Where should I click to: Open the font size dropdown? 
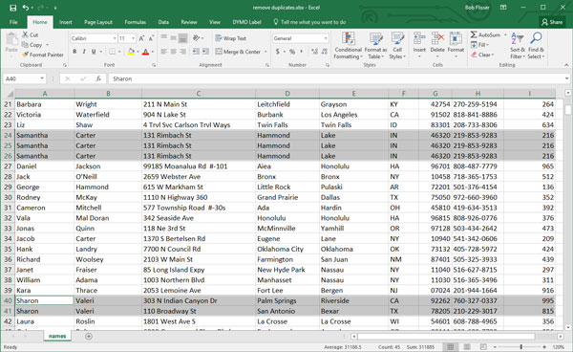pos(133,38)
